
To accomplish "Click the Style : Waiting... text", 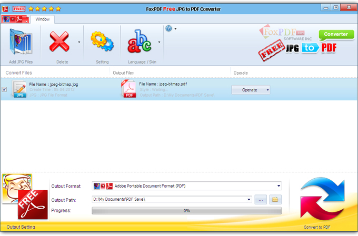I will click(153, 89).
